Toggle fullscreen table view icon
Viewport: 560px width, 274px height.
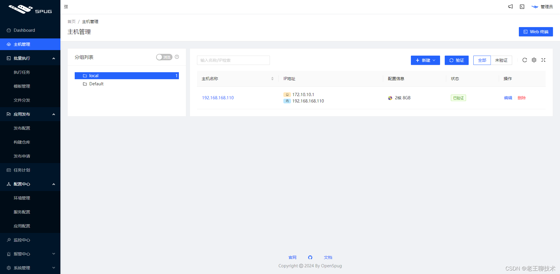coord(543,60)
